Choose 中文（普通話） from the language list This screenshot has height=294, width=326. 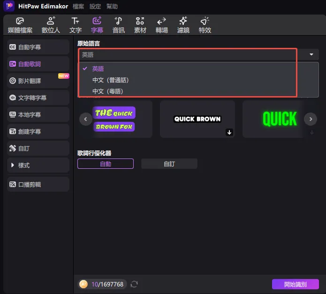coord(198,80)
